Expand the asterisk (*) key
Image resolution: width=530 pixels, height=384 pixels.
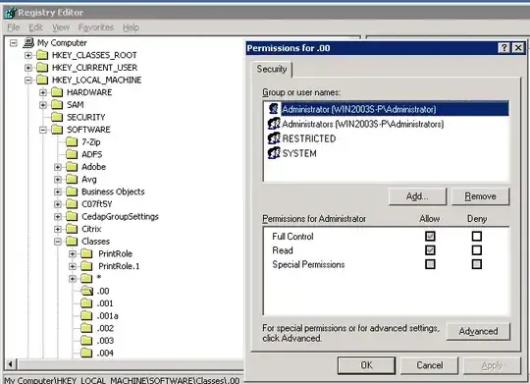tap(73, 279)
